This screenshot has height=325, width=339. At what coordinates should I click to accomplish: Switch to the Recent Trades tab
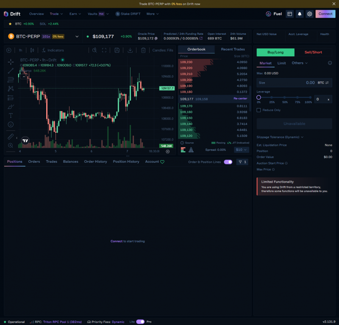pos(233,49)
